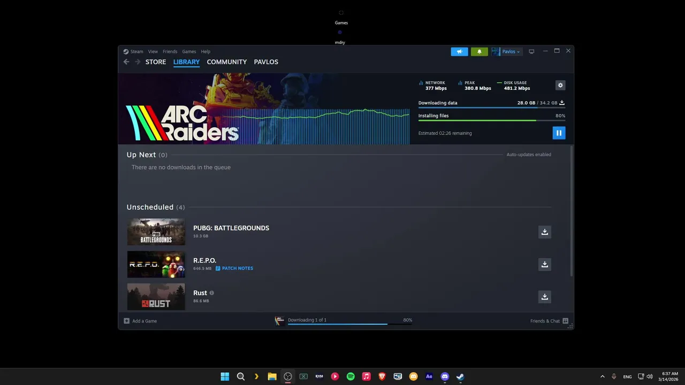Click Add a Game
Screen dimensions: 685x385
(x=140, y=321)
